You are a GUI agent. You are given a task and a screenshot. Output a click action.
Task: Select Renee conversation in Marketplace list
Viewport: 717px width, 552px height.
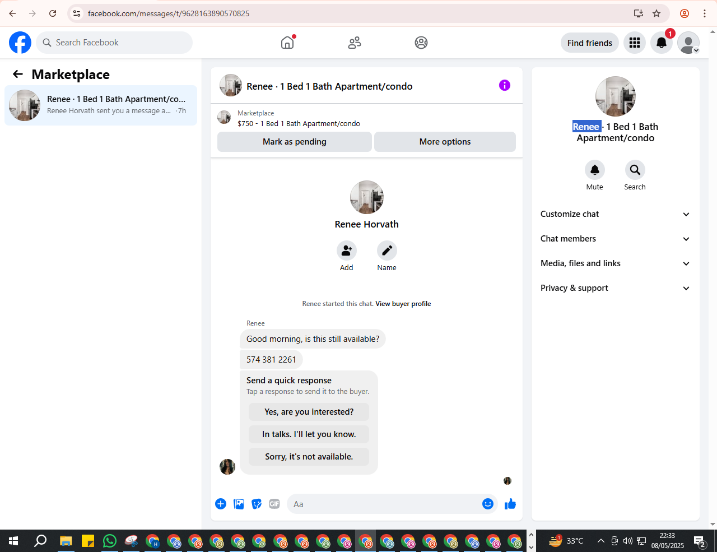pos(101,105)
